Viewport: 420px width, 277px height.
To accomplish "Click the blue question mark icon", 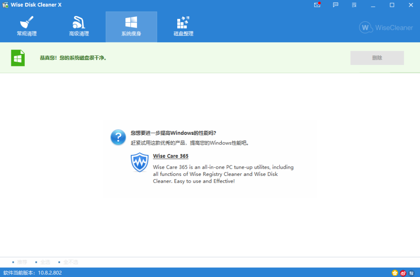I will coord(118,137).
